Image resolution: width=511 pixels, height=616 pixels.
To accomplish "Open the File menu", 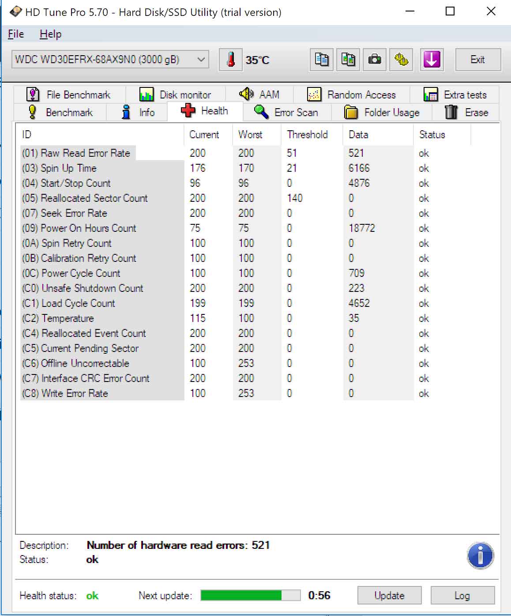I will point(16,34).
